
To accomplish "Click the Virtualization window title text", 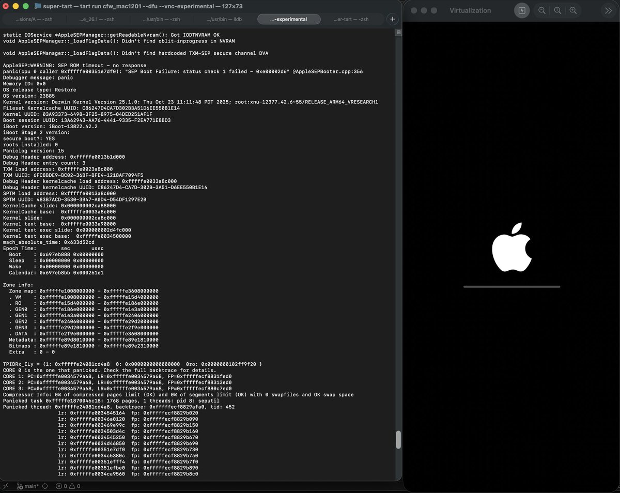I will click(x=470, y=10).
